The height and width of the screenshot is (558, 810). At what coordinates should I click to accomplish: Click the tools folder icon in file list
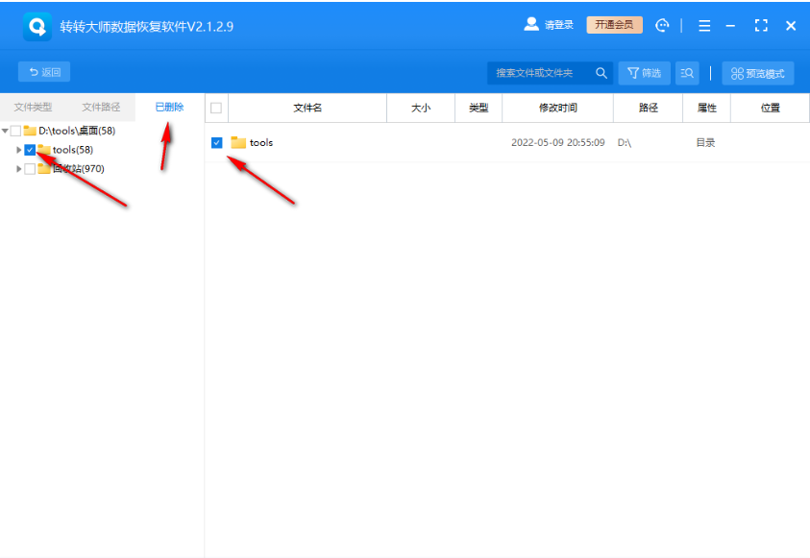(238, 142)
